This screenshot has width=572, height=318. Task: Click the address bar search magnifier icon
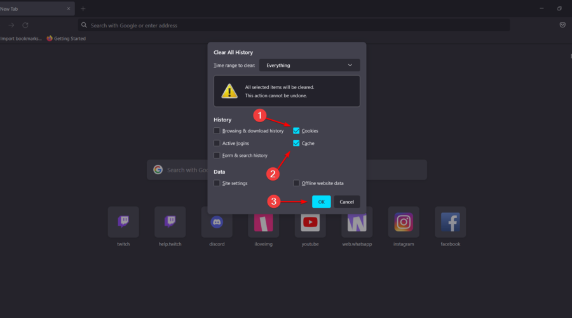point(85,25)
